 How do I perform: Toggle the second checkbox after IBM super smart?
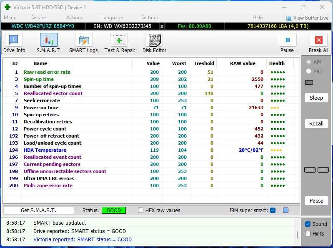[x=285, y=210]
